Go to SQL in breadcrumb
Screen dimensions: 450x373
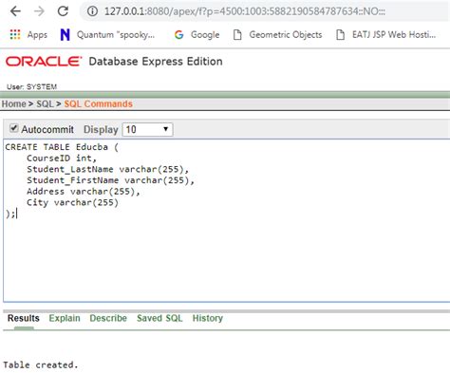coord(45,103)
